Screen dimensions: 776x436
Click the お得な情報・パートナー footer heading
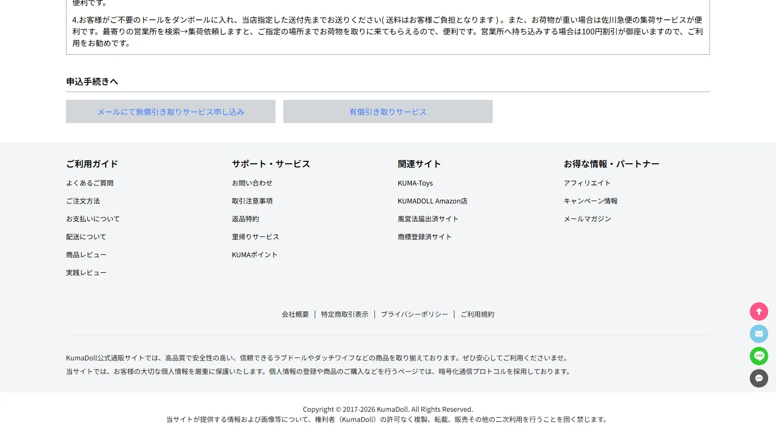(612, 164)
